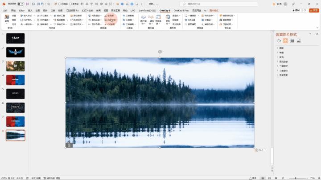Switch to the iSlide tab
This screenshot has height=180, width=321.
[22, 10]
